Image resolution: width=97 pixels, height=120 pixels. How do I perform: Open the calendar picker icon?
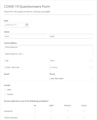coord(27,25)
